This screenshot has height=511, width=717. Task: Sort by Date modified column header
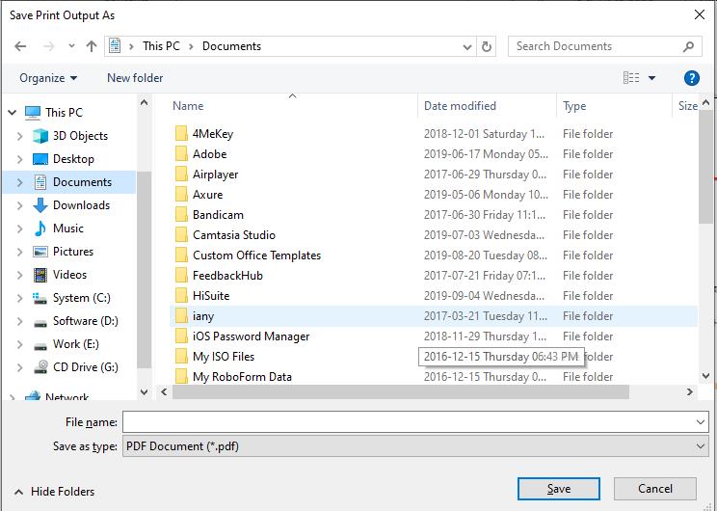[460, 106]
